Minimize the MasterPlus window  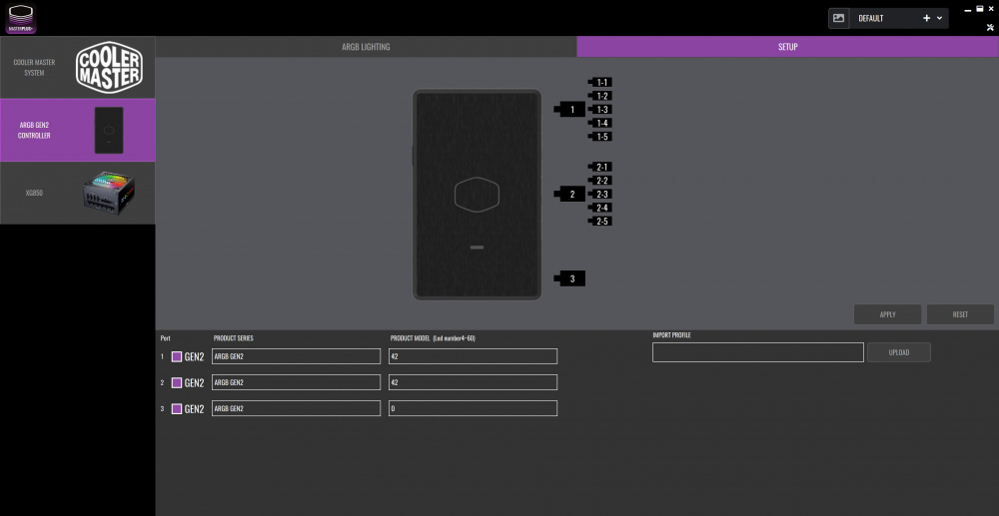[968, 10]
